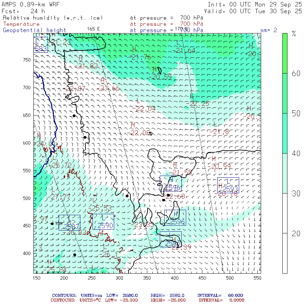Click the x-axis label '150'
This screenshot has height=304, width=304.
click(x=36, y=278)
